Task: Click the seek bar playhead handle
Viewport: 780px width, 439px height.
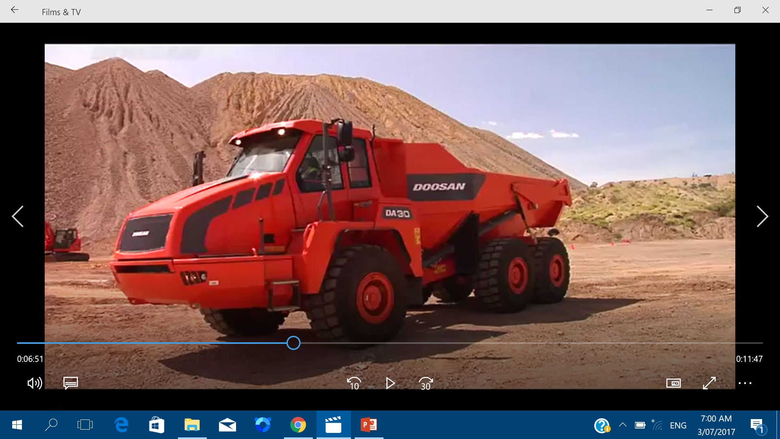Action: coord(293,343)
